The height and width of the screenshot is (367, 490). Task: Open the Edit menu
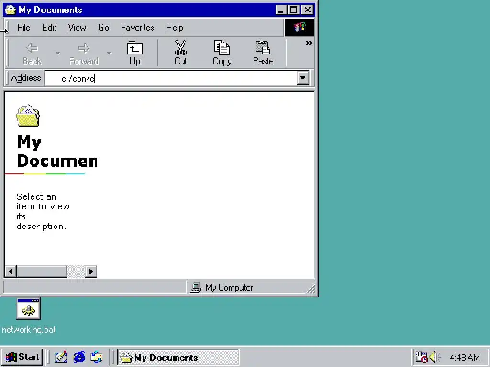(x=49, y=28)
